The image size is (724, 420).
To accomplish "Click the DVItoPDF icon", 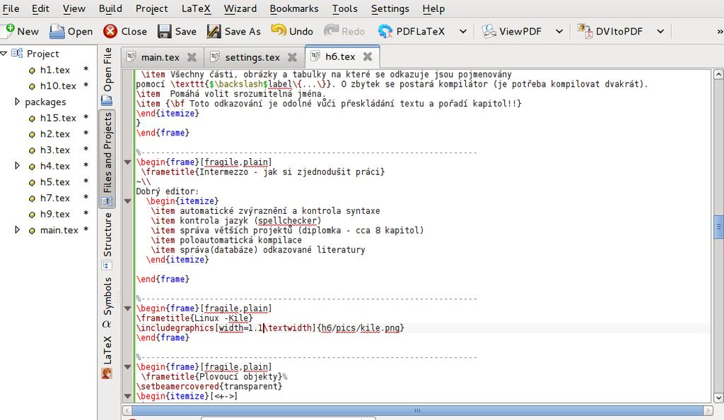I will pyautogui.click(x=585, y=31).
